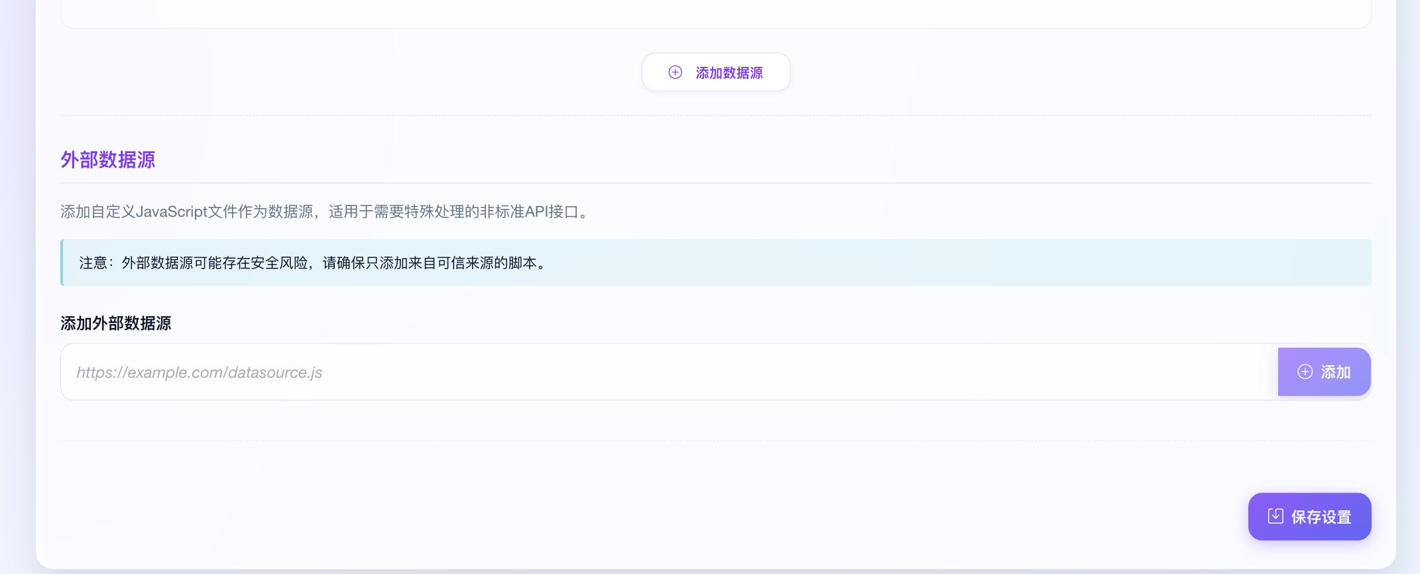Click the 外部数据源 section heading

pos(108,160)
